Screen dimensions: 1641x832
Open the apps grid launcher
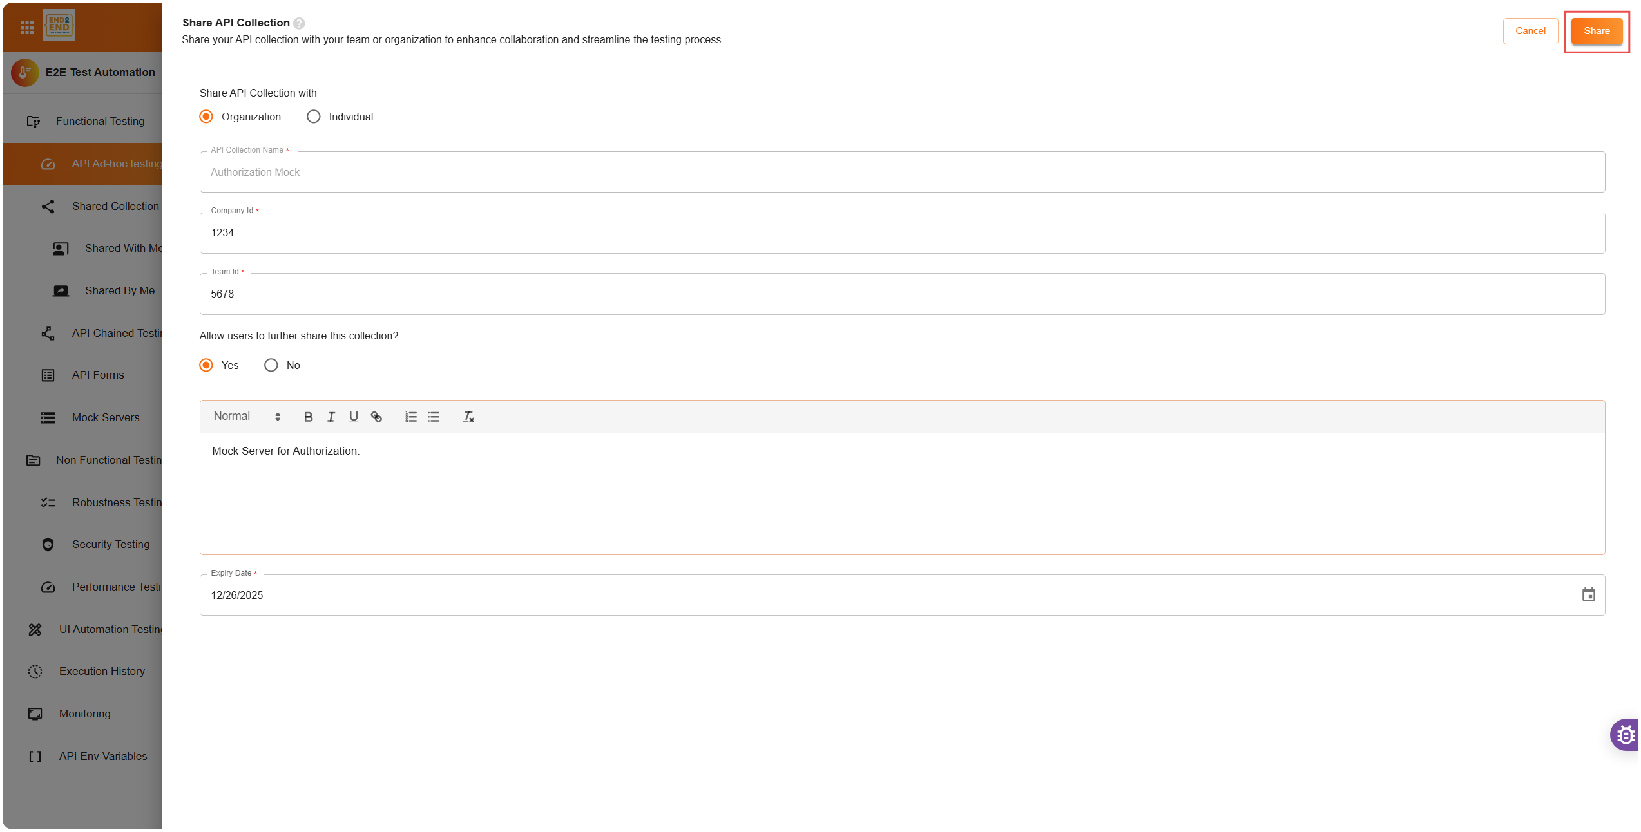pos(26,27)
